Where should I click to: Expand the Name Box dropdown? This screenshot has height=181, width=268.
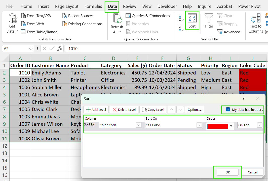pos(31,49)
